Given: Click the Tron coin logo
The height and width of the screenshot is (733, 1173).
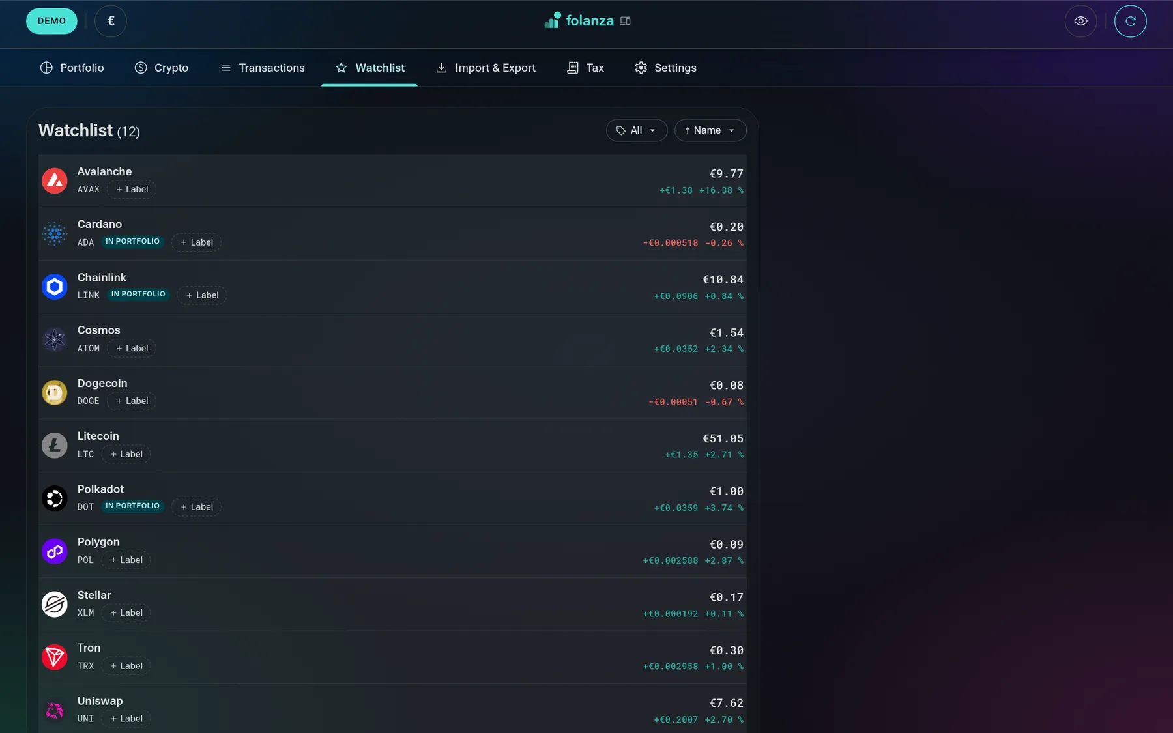Looking at the screenshot, I should [x=55, y=657].
